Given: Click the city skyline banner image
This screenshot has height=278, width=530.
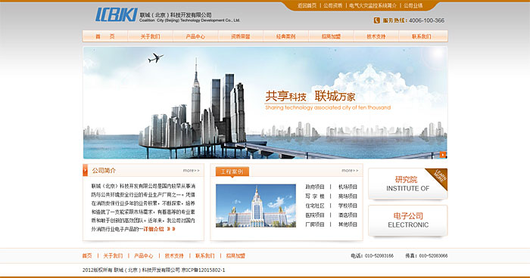Looking at the screenshot, I should [265, 103].
